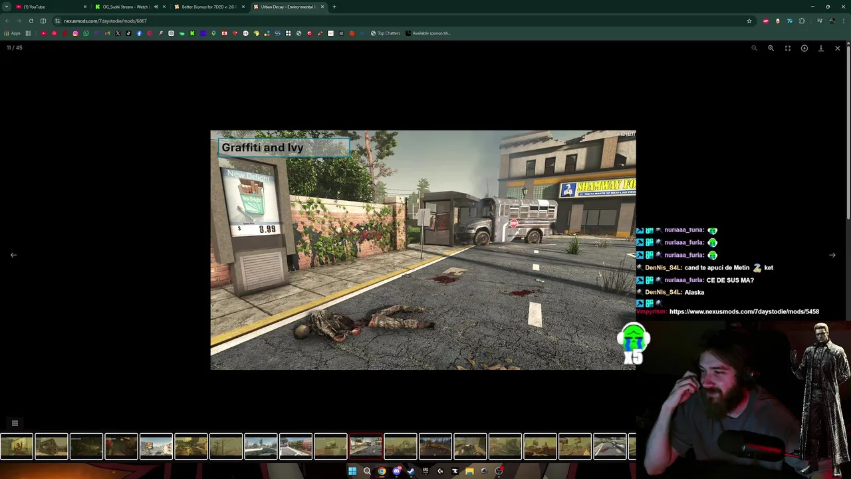Go to the next gallery image arrow
Screen dimensions: 851x479
coord(832,255)
